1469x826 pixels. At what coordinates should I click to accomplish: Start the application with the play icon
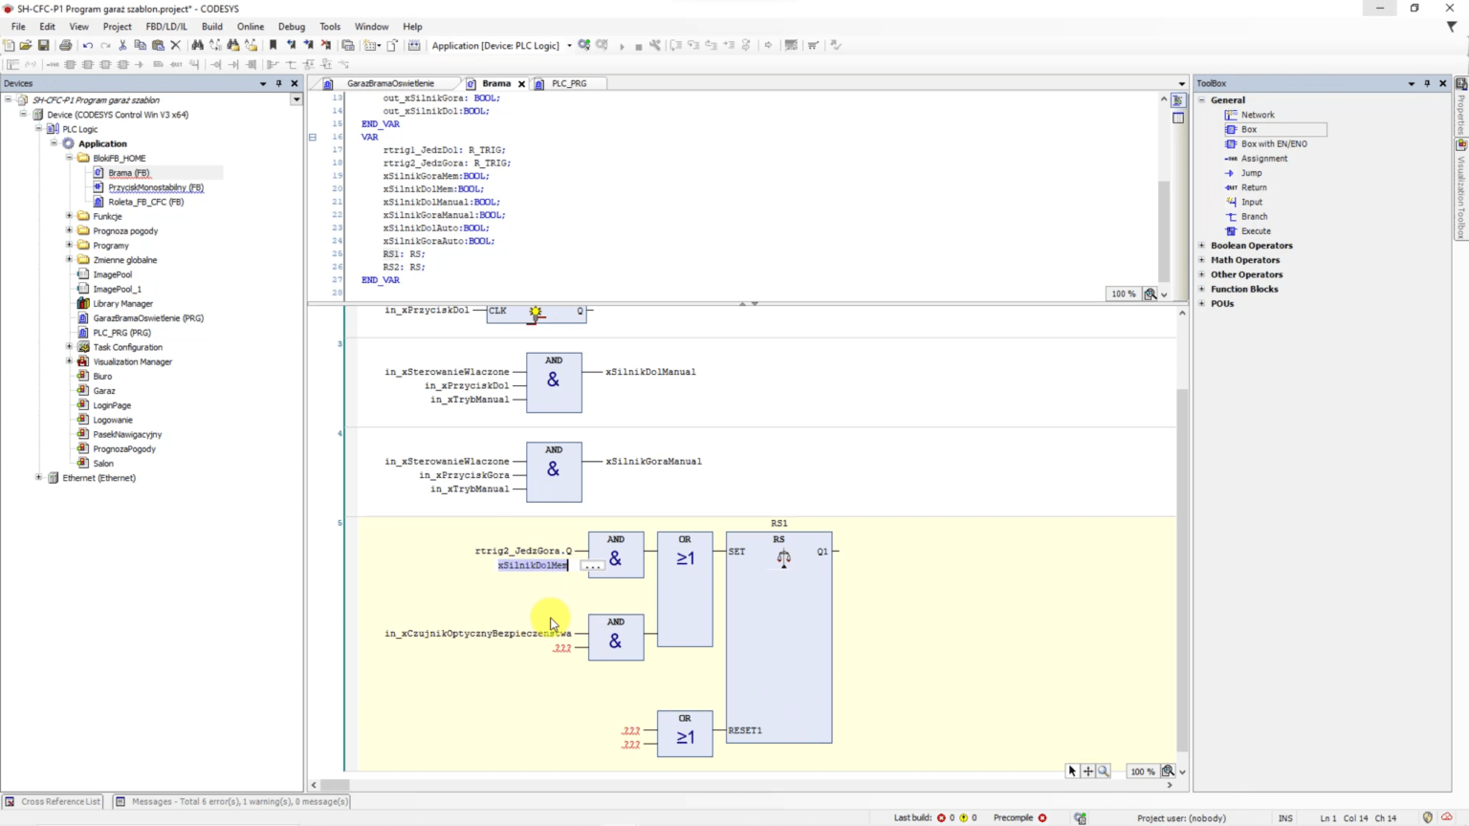(x=622, y=45)
